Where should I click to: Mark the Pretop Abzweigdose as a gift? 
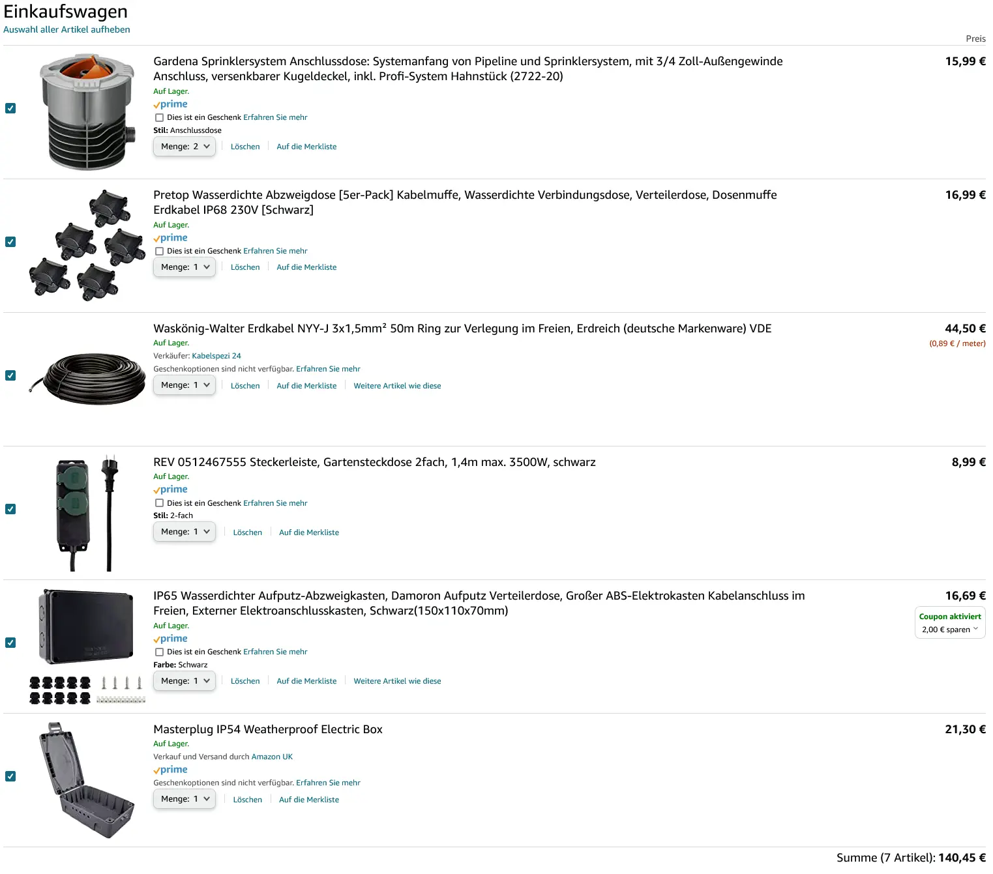(x=159, y=251)
